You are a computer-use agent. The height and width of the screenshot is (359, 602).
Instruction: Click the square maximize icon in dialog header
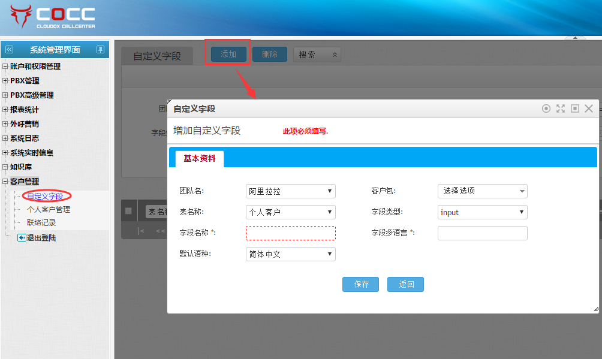click(575, 108)
